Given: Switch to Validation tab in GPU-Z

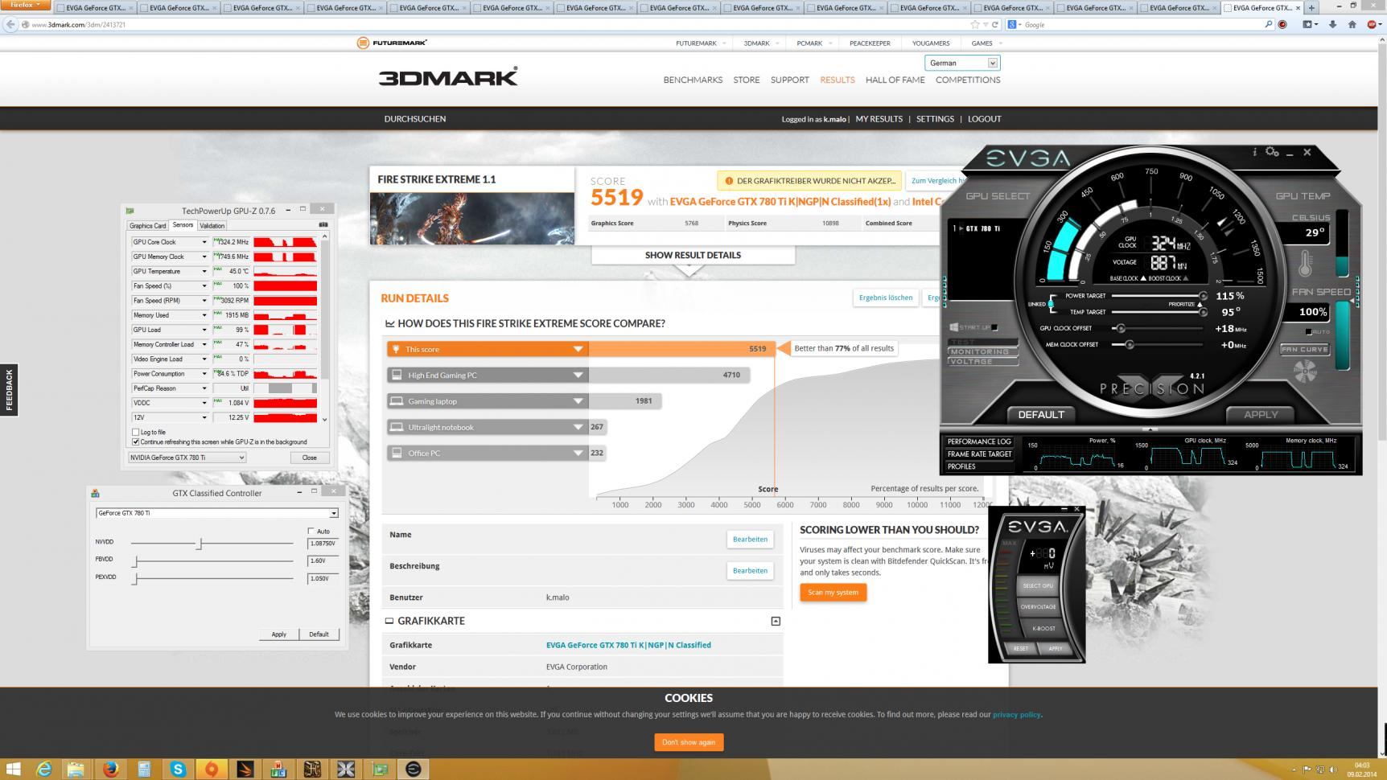Looking at the screenshot, I should 212,226.
